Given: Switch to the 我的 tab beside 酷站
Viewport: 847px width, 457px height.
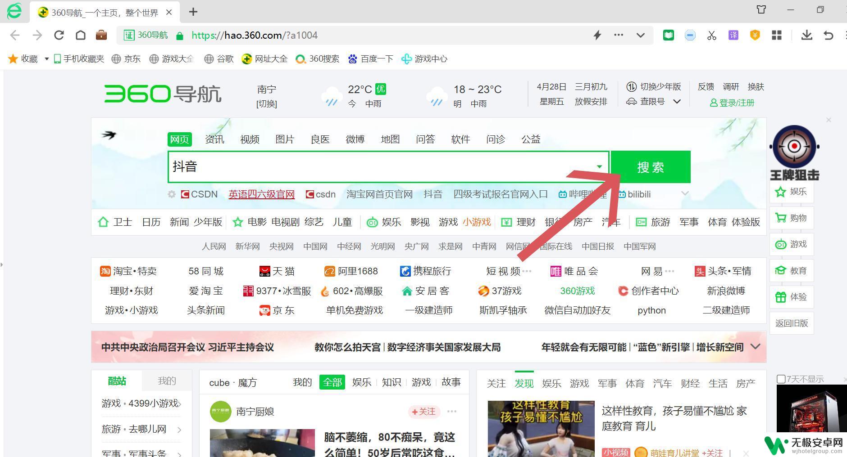Looking at the screenshot, I should [167, 381].
